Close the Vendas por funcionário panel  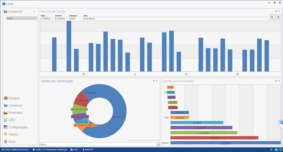point(279,81)
